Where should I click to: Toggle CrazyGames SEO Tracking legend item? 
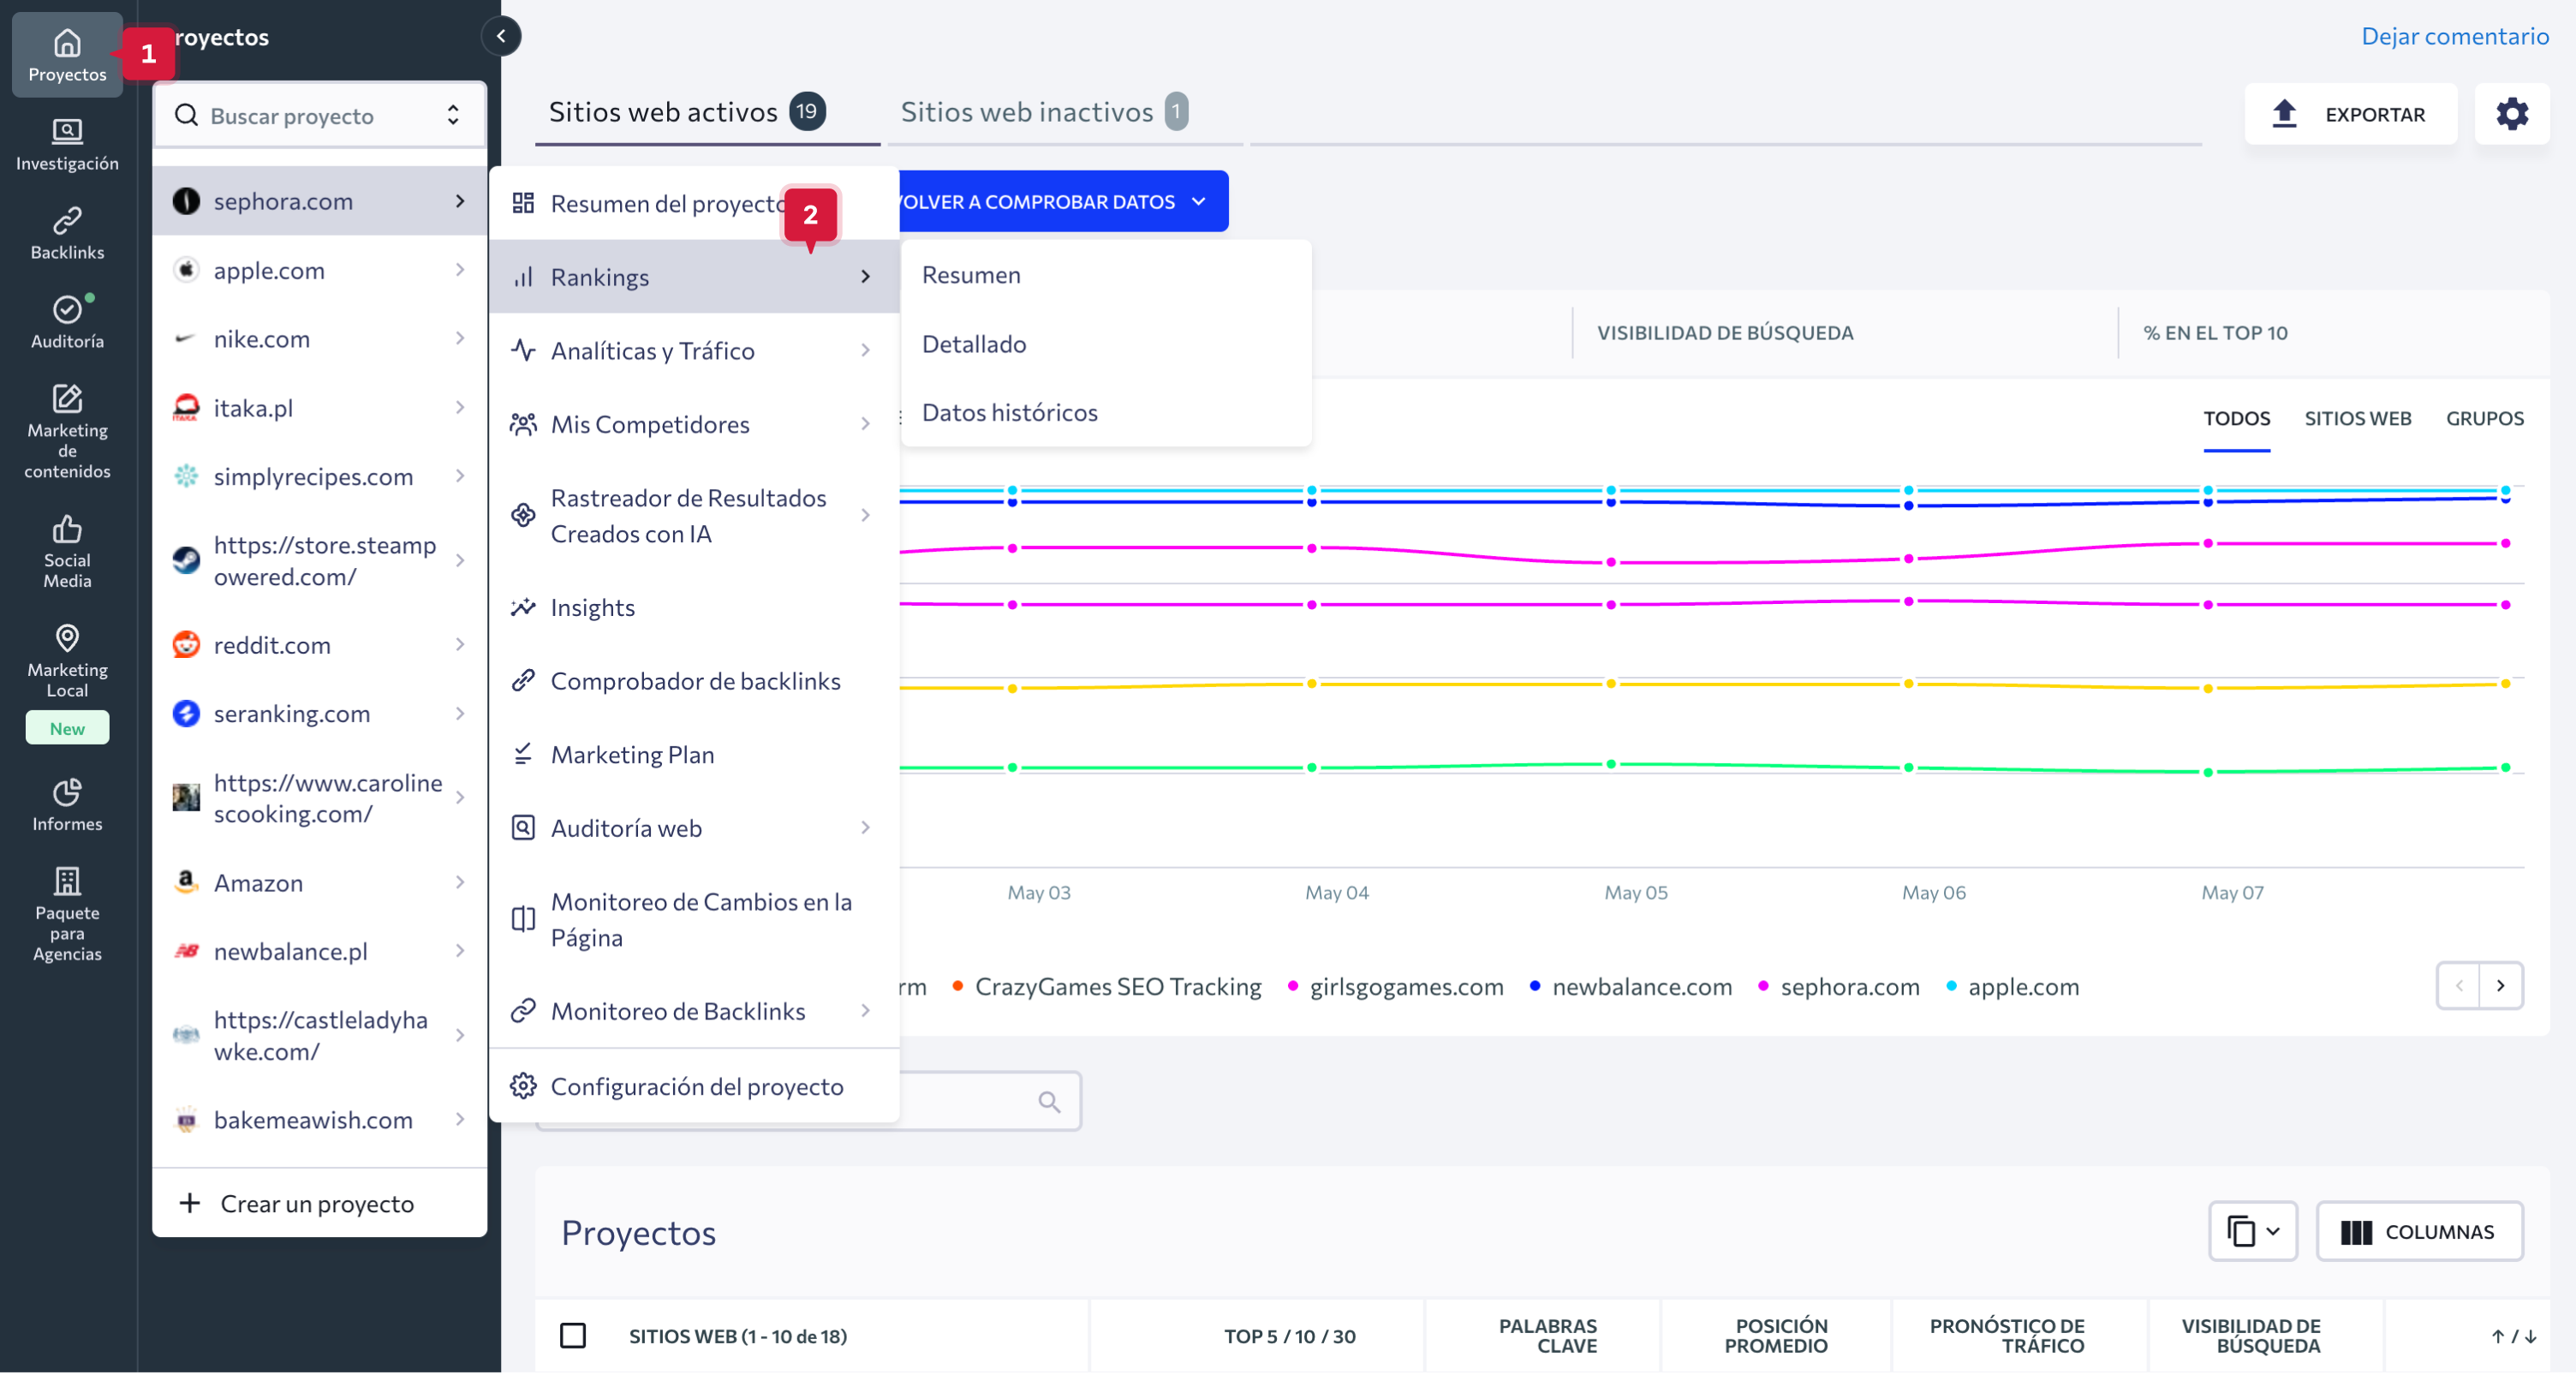[1107, 987]
